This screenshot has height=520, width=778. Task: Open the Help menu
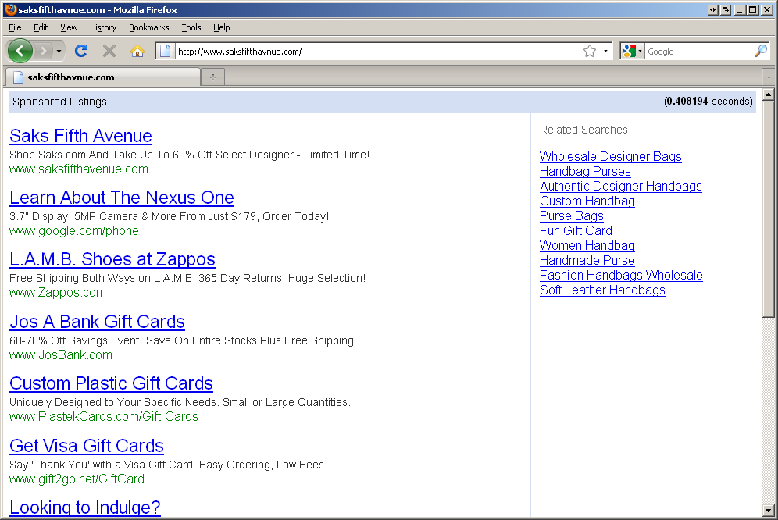pyautogui.click(x=222, y=27)
